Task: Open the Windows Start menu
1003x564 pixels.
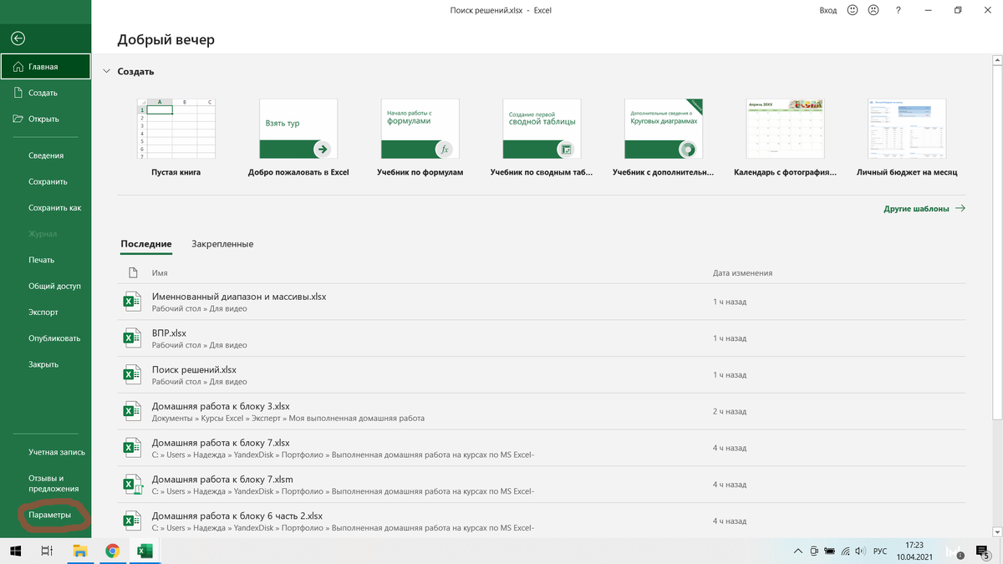Action: click(x=16, y=551)
